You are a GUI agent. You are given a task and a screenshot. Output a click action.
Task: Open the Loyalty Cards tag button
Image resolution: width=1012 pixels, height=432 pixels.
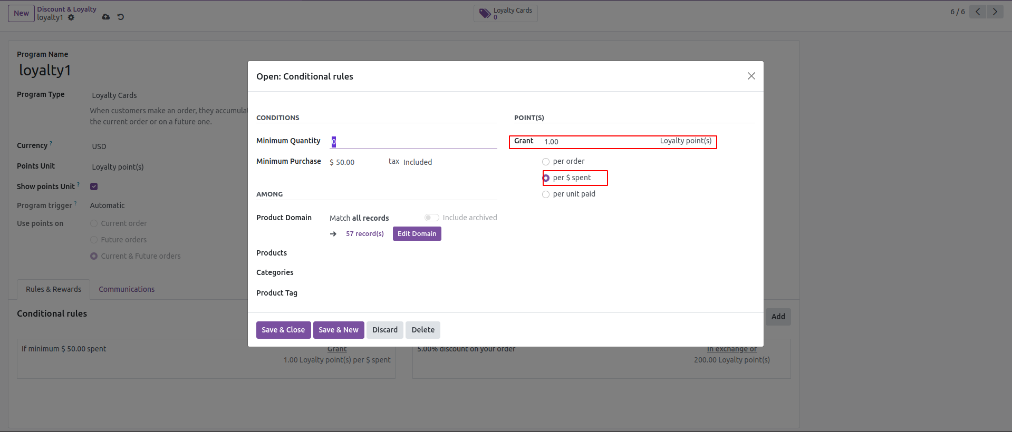(505, 13)
